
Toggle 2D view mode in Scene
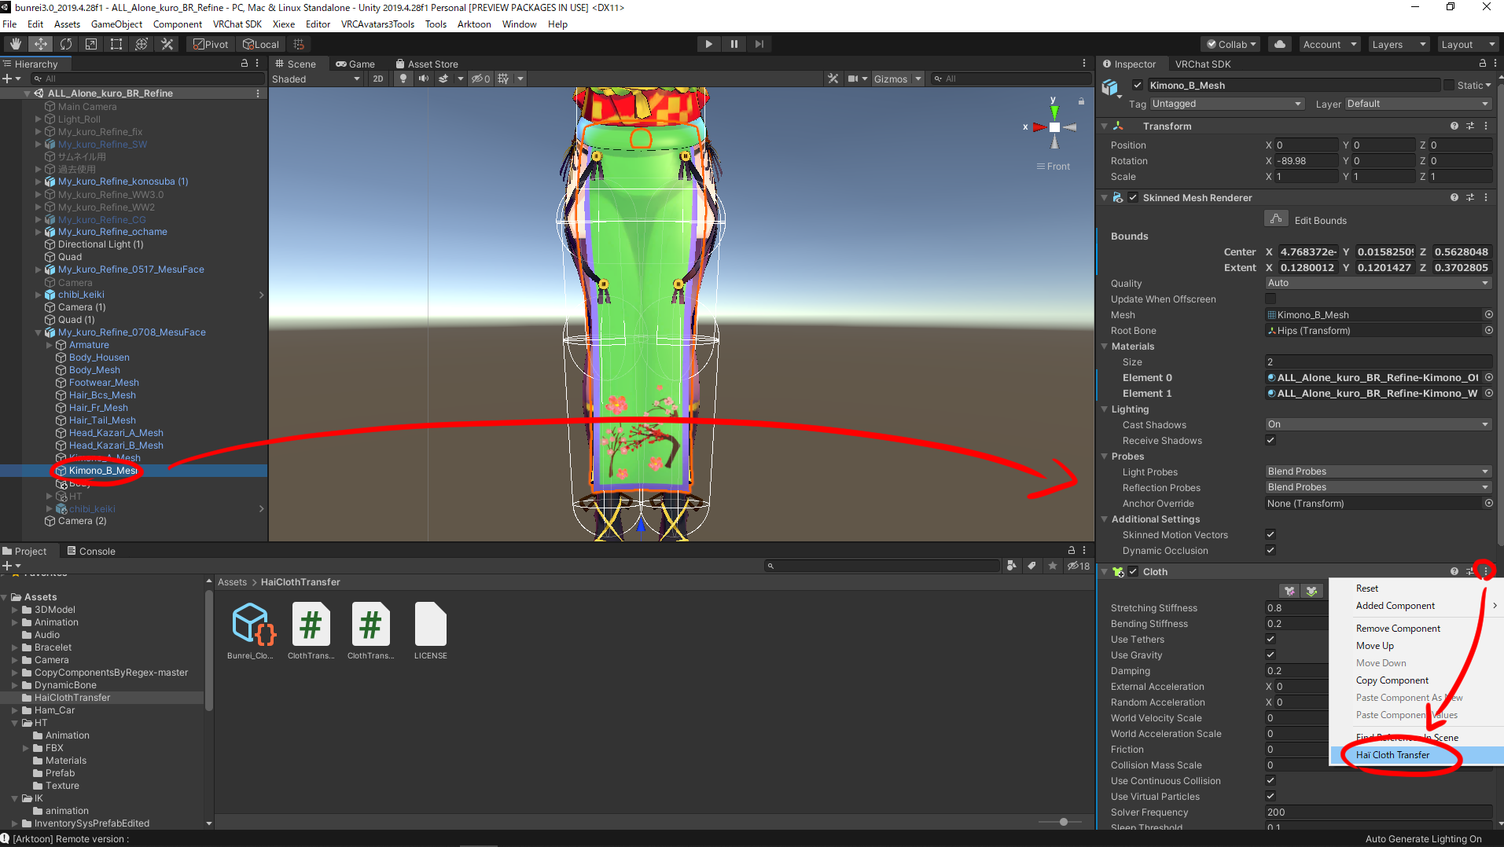(x=378, y=79)
